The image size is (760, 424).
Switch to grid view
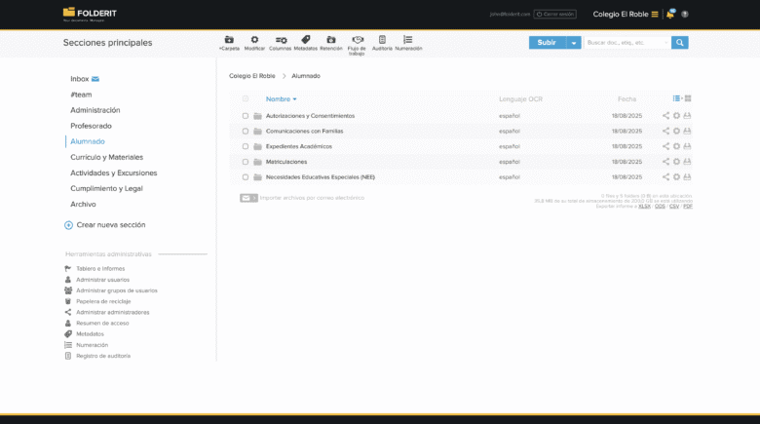688,98
